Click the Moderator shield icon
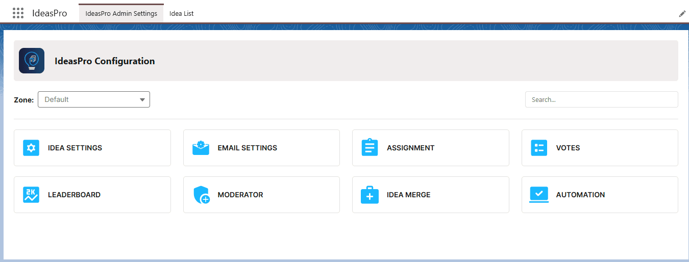Image resolution: width=689 pixels, height=262 pixels. (x=202, y=195)
